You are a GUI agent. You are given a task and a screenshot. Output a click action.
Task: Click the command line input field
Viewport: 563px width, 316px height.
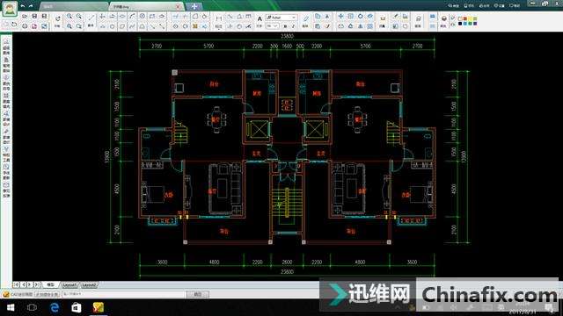point(124,294)
